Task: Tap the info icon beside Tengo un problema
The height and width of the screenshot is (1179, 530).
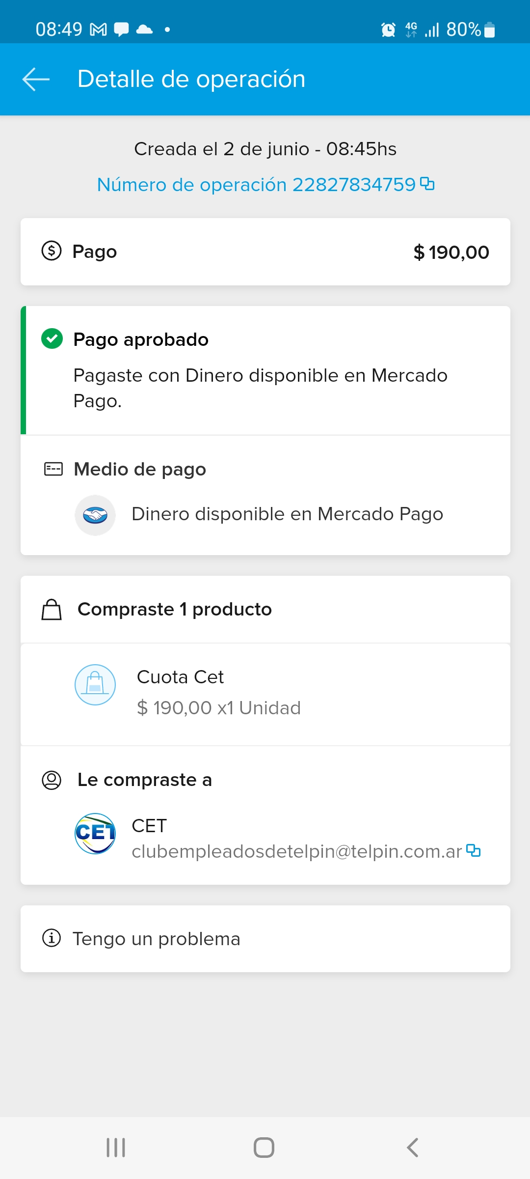Action: (52, 938)
